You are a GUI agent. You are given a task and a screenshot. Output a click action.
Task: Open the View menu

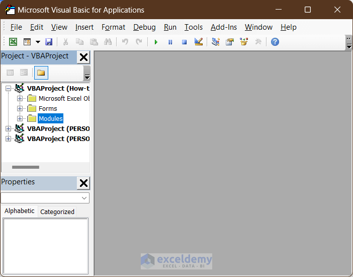click(x=59, y=27)
